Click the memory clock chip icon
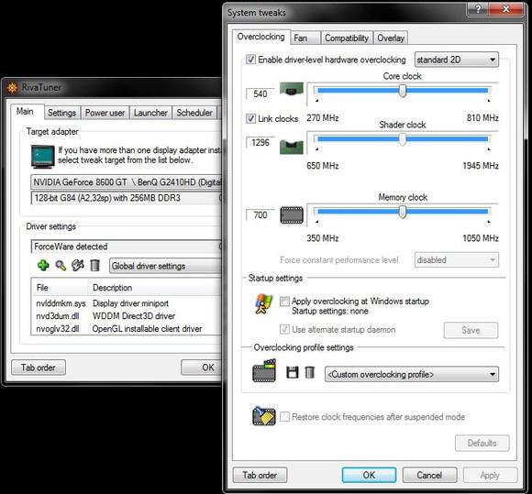Viewport: 532px width, 494px height. coord(292,215)
